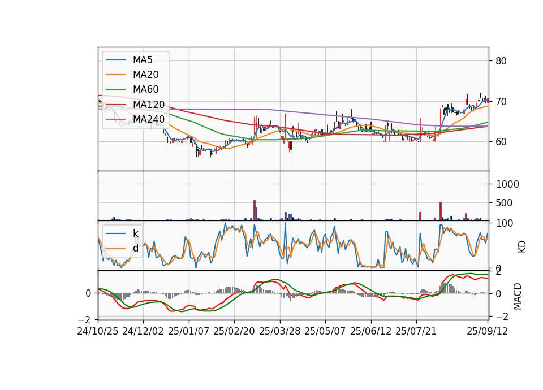Click the MA240 legend label
The image size is (543, 390).
click(x=149, y=119)
